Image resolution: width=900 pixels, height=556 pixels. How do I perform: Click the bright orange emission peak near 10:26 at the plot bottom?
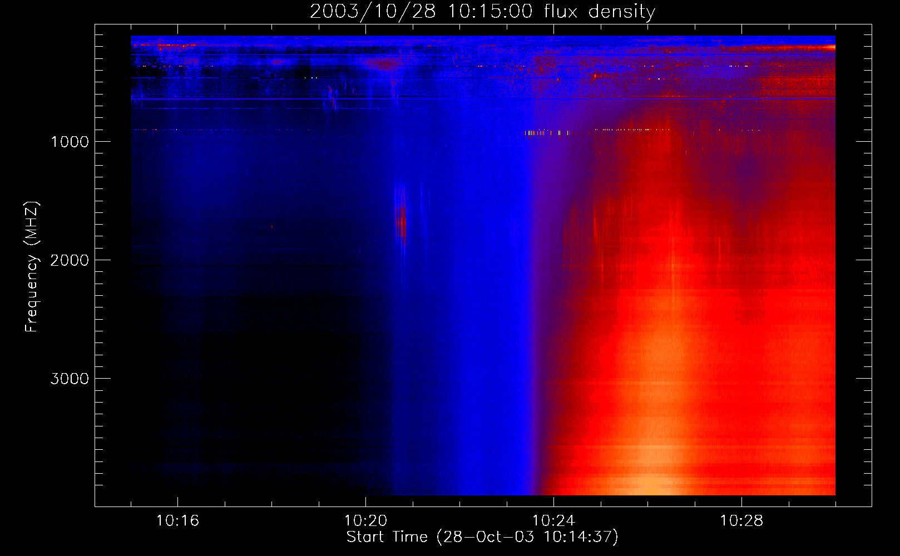[651, 484]
